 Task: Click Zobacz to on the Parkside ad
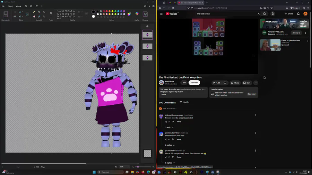296,33
